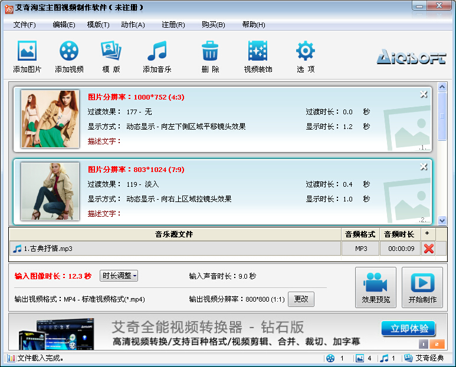Click the 00:00:09 duration cell
456x367 pixels.
coord(401,249)
